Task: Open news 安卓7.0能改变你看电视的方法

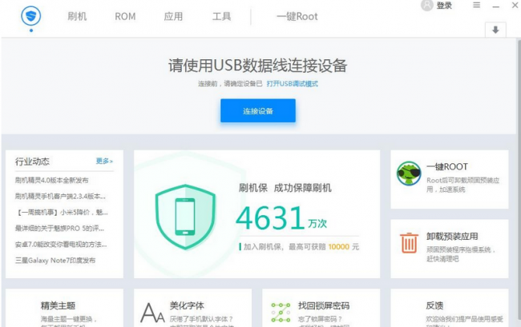Action: click(61, 244)
